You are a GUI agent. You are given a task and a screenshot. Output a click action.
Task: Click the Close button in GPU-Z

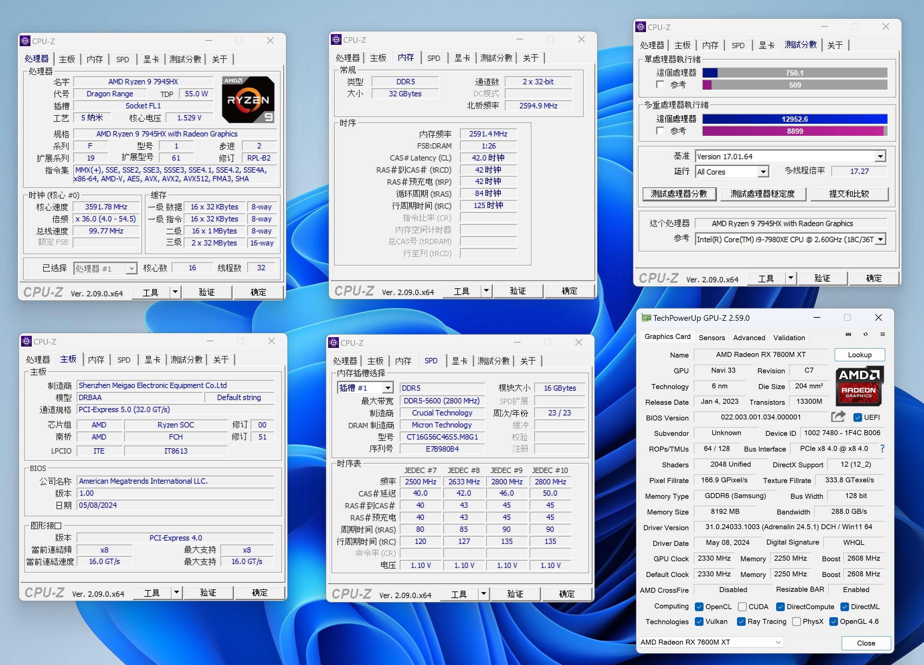[866, 643]
